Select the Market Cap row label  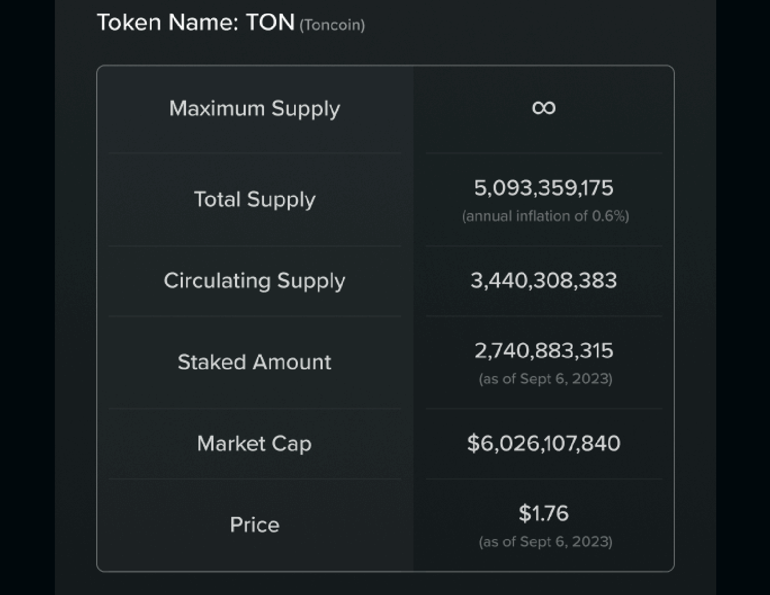[x=254, y=444]
